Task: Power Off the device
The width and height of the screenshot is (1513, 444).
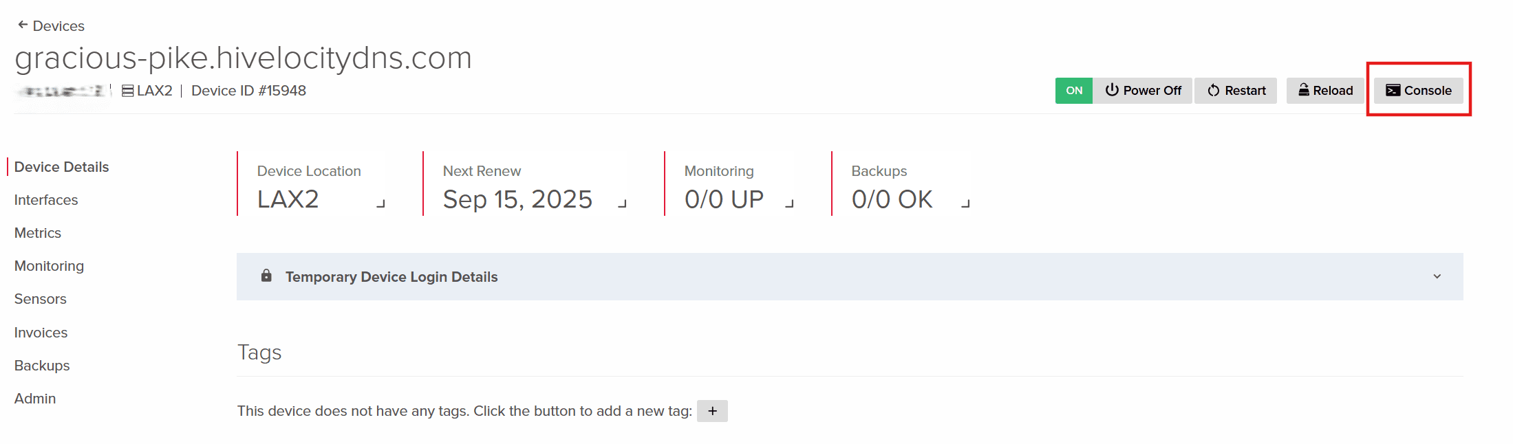Action: [x=1143, y=91]
